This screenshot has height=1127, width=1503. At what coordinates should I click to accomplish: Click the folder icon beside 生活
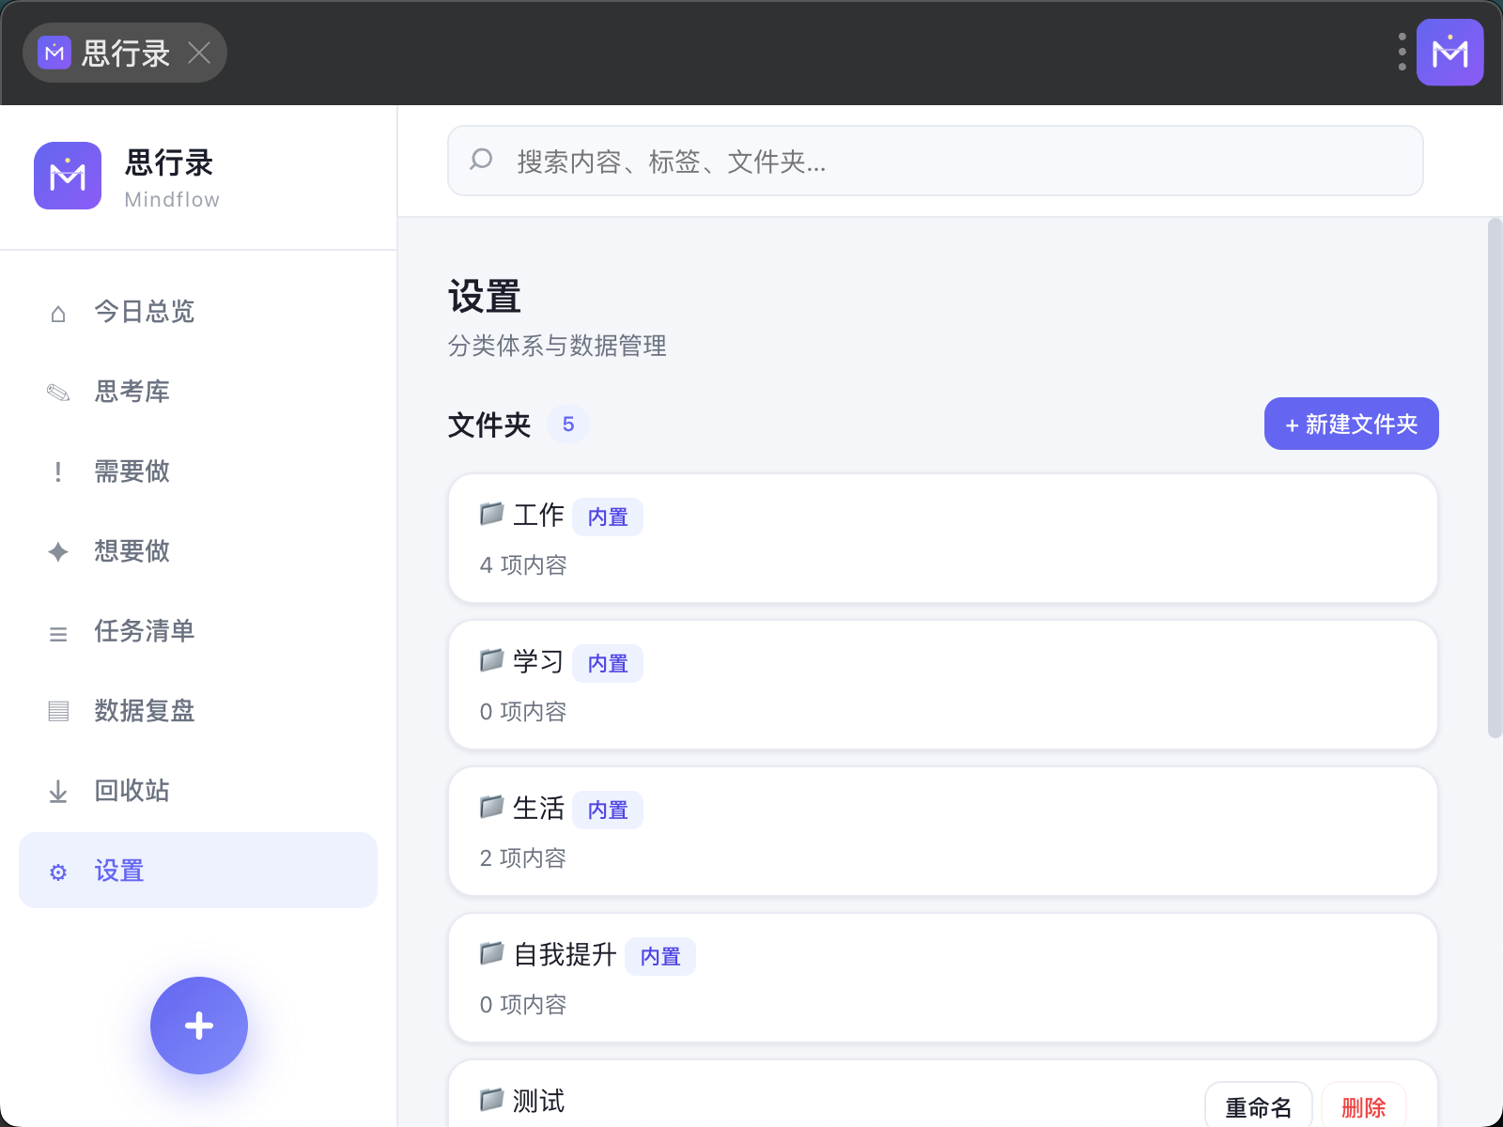[492, 807]
